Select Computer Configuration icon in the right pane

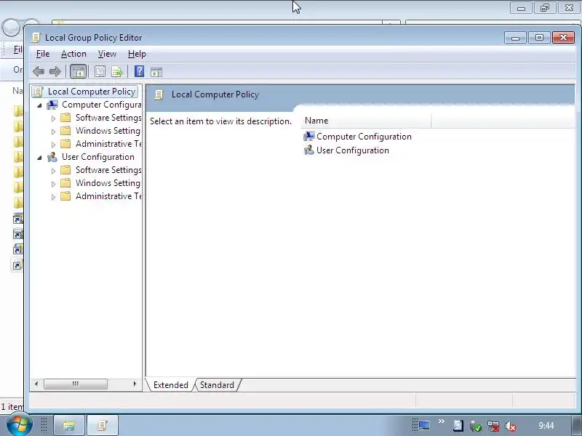pyautogui.click(x=308, y=137)
